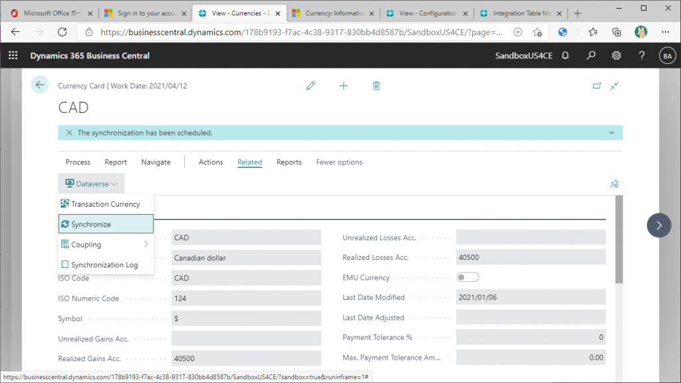Screen dimensions: 681x383
Task: Dismiss the synchronization scheduled notification
Action: pyautogui.click(x=69, y=133)
